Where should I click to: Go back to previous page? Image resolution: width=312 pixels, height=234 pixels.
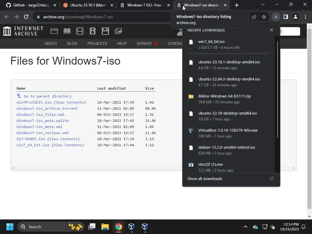pyautogui.click(x=7, y=17)
